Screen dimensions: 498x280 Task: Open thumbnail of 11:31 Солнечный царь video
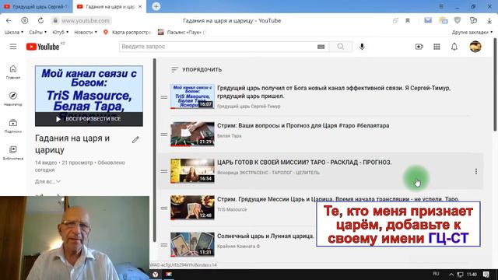192,245
